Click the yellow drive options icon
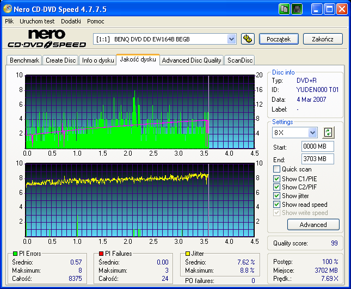Viewport: 351px width, 289px height. coord(248,39)
